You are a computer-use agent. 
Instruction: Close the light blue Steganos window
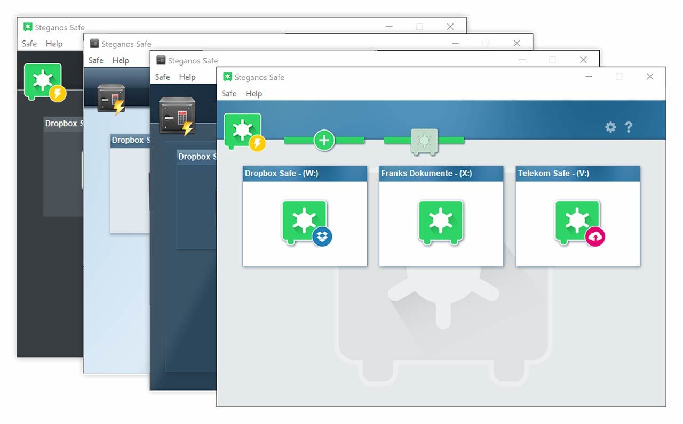tap(517, 43)
